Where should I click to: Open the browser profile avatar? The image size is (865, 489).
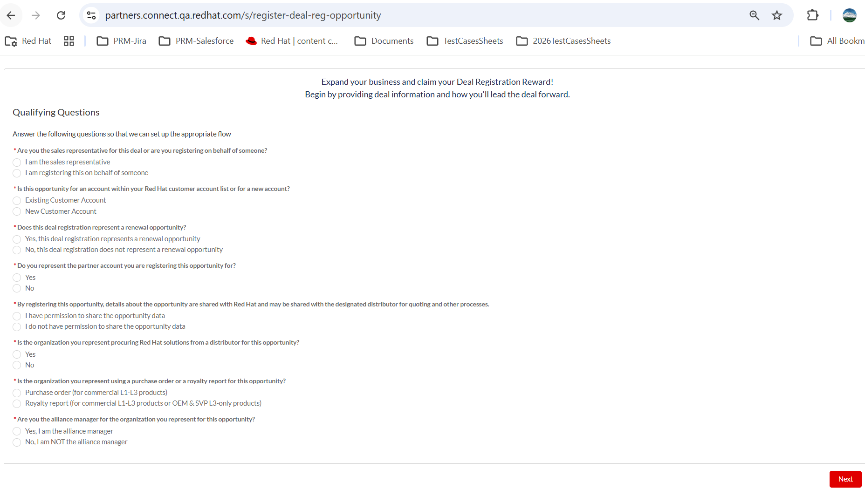pos(850,15)
